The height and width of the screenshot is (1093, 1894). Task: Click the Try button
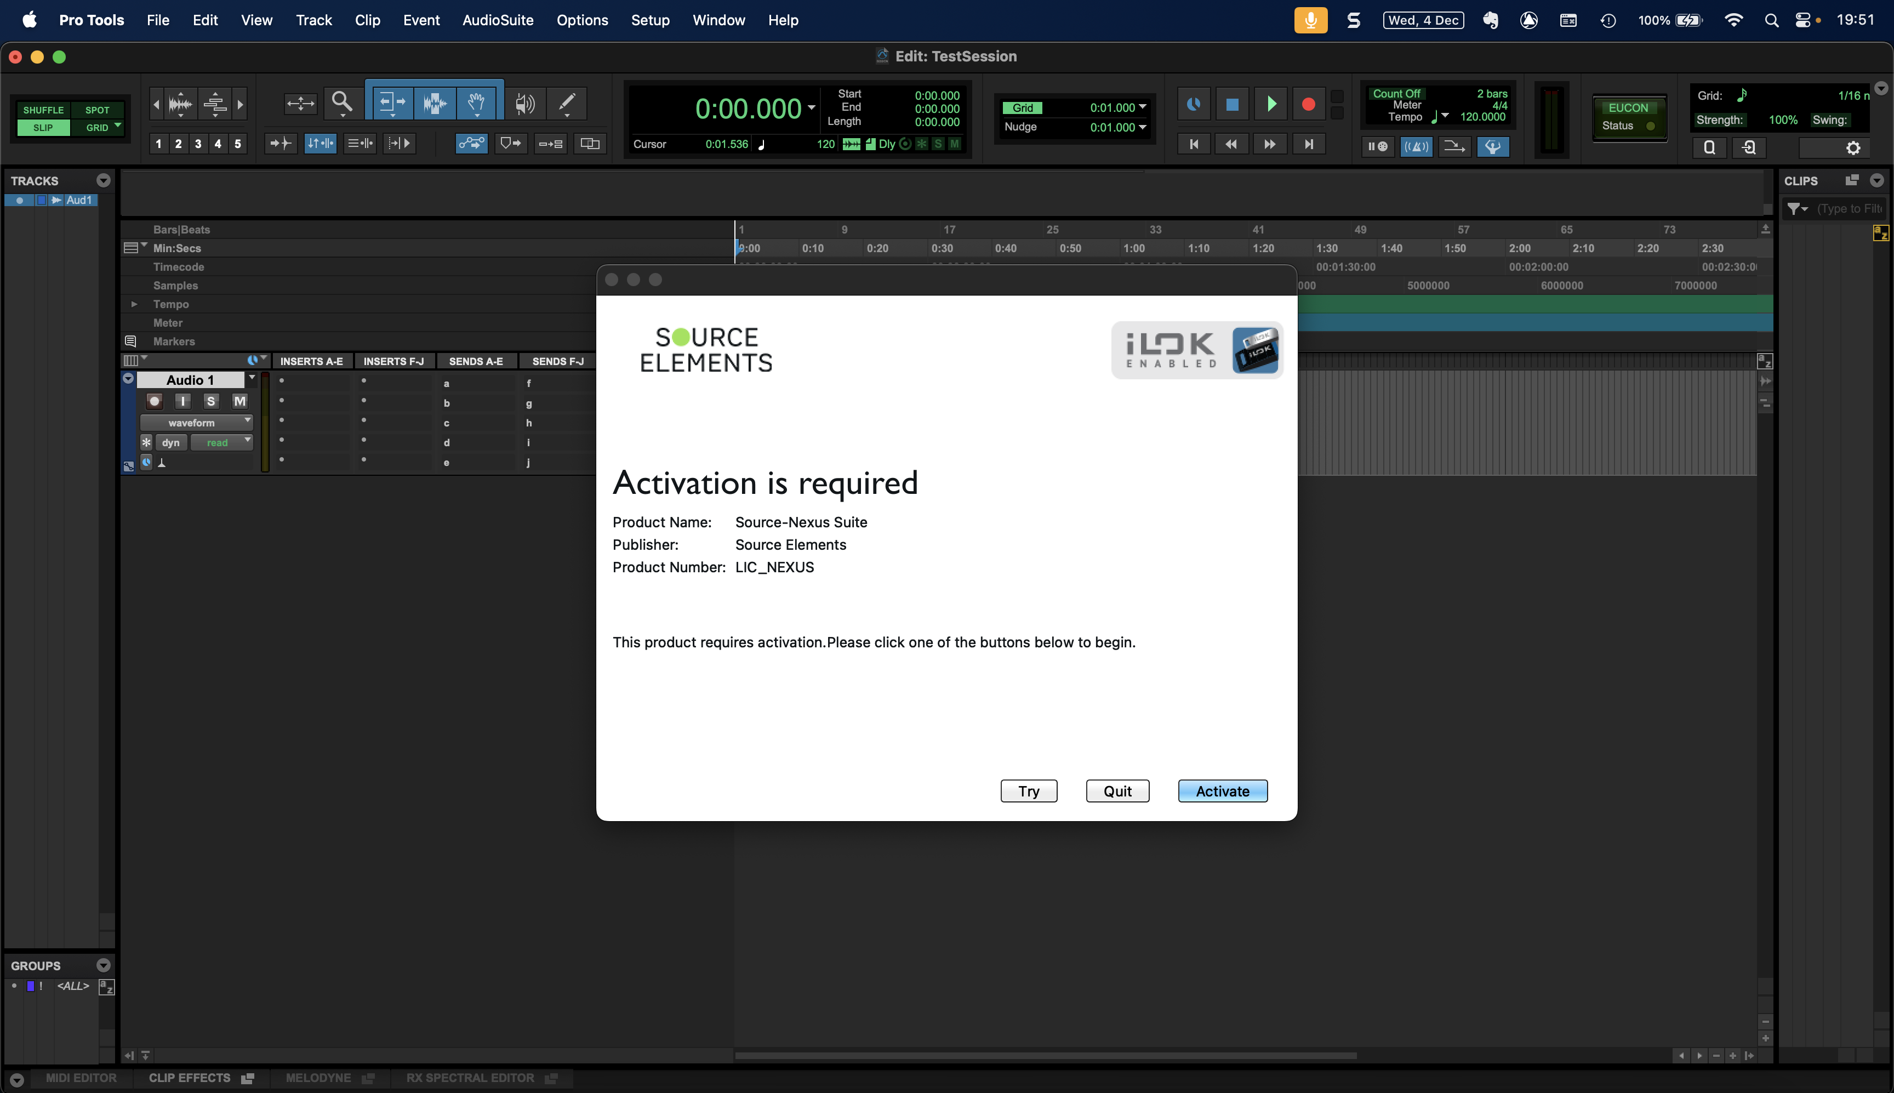[1028, 790]
